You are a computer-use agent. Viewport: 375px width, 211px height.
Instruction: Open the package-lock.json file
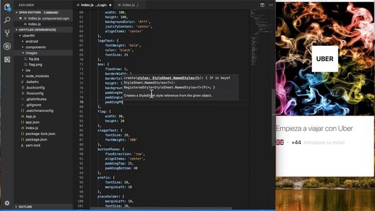[40, 134]
